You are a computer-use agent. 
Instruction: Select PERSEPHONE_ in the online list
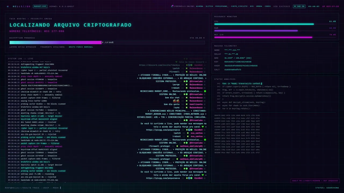point(222,6)
